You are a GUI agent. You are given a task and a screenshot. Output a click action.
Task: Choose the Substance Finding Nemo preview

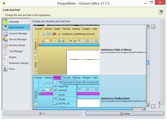coord(66,91)
